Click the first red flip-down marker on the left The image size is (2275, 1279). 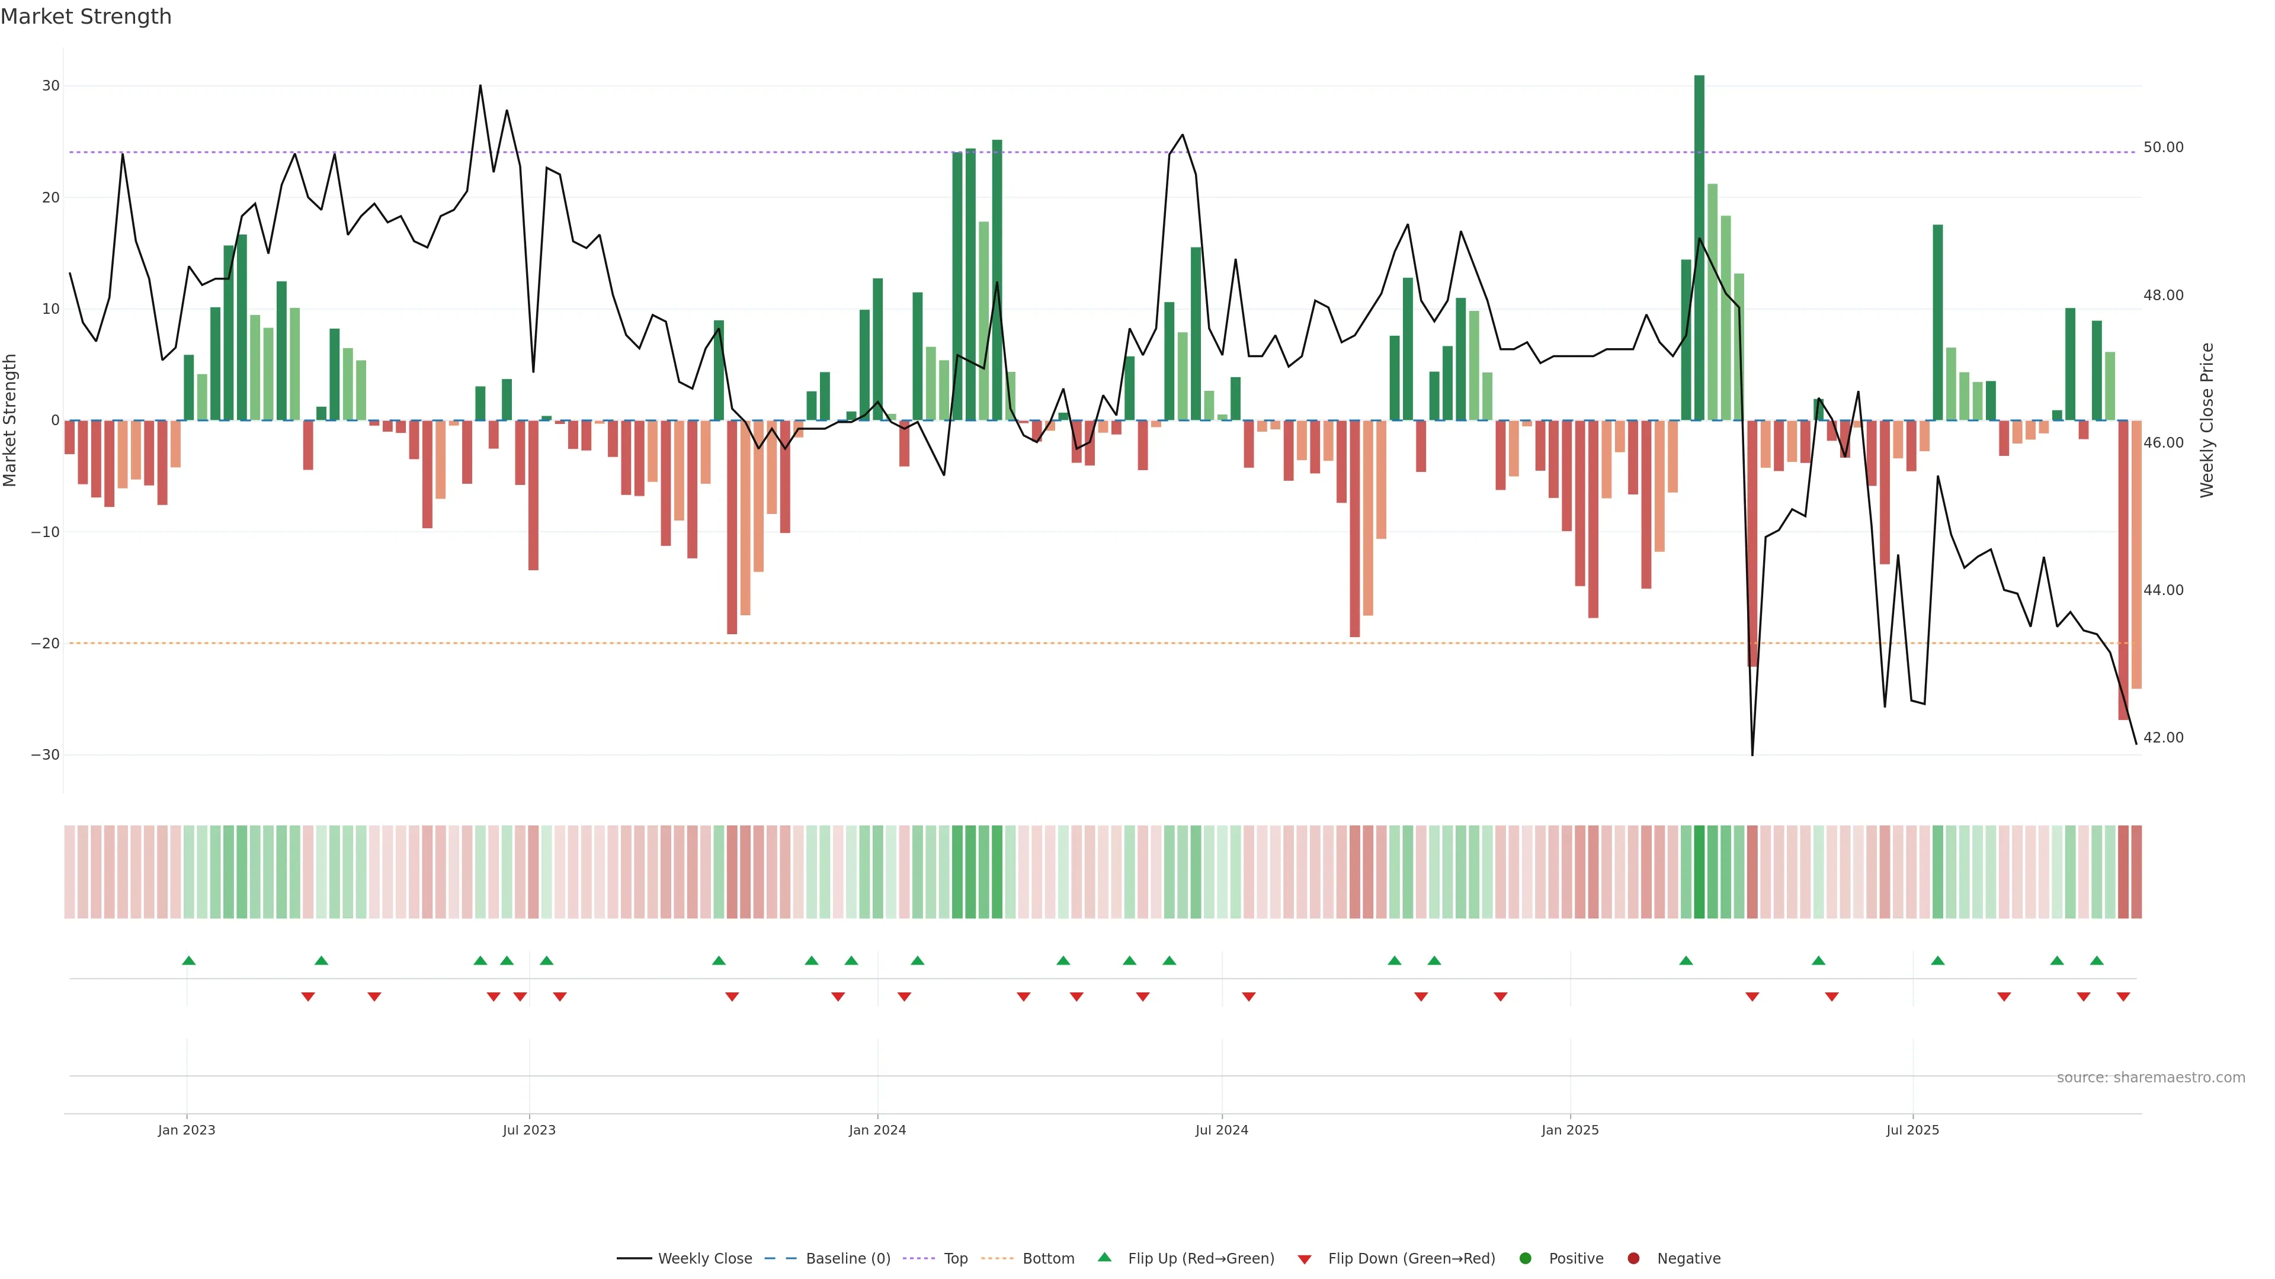tap(307, 997)
